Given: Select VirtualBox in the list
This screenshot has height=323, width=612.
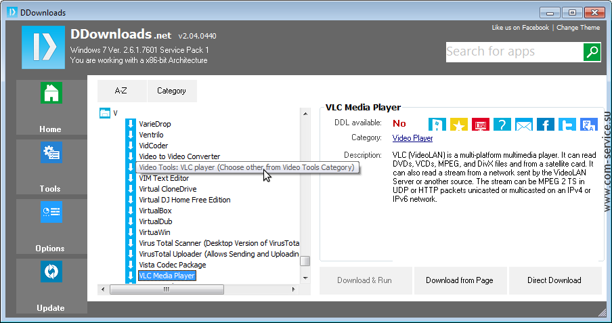Looking at the screenshot, I should point(155,211).
